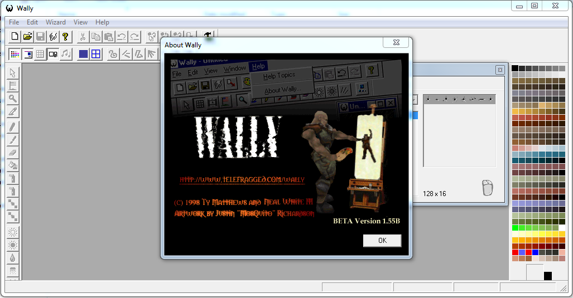Click the Undo arrow icon

point(121,36)
